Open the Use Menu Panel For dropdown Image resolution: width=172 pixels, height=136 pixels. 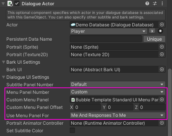pos(118,115)
